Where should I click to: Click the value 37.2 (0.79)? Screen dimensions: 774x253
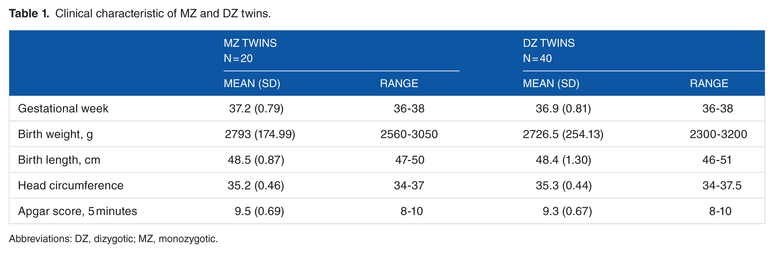click(256, 109)
